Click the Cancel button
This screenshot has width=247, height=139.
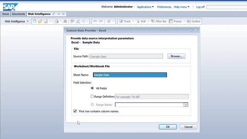188,127
